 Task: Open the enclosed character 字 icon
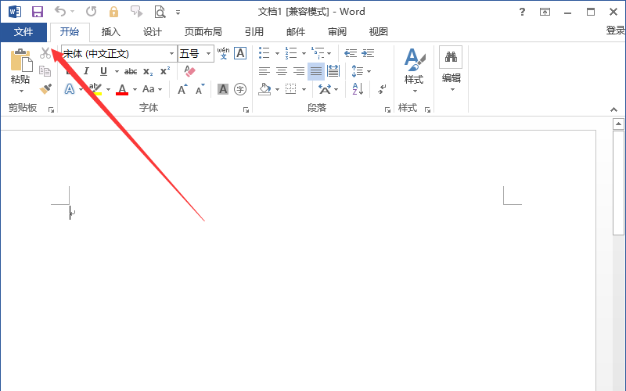coord(240,89)
